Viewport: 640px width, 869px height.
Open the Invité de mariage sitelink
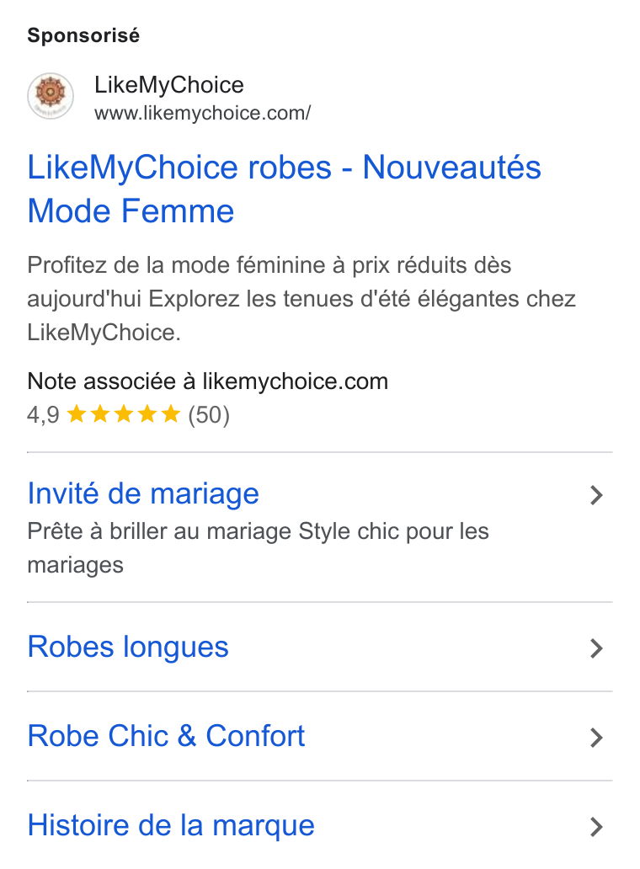coord(143,493)
